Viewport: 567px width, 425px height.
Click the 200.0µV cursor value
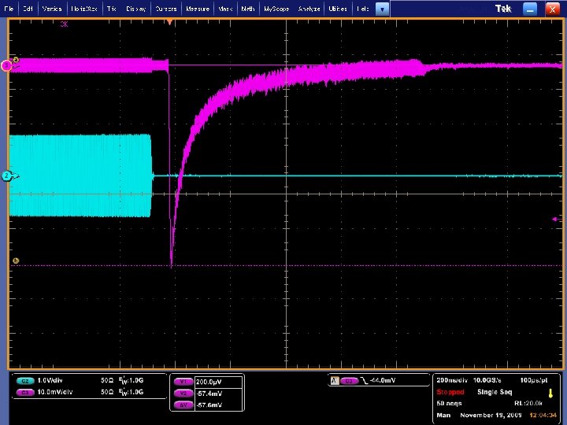click(209, 382)
